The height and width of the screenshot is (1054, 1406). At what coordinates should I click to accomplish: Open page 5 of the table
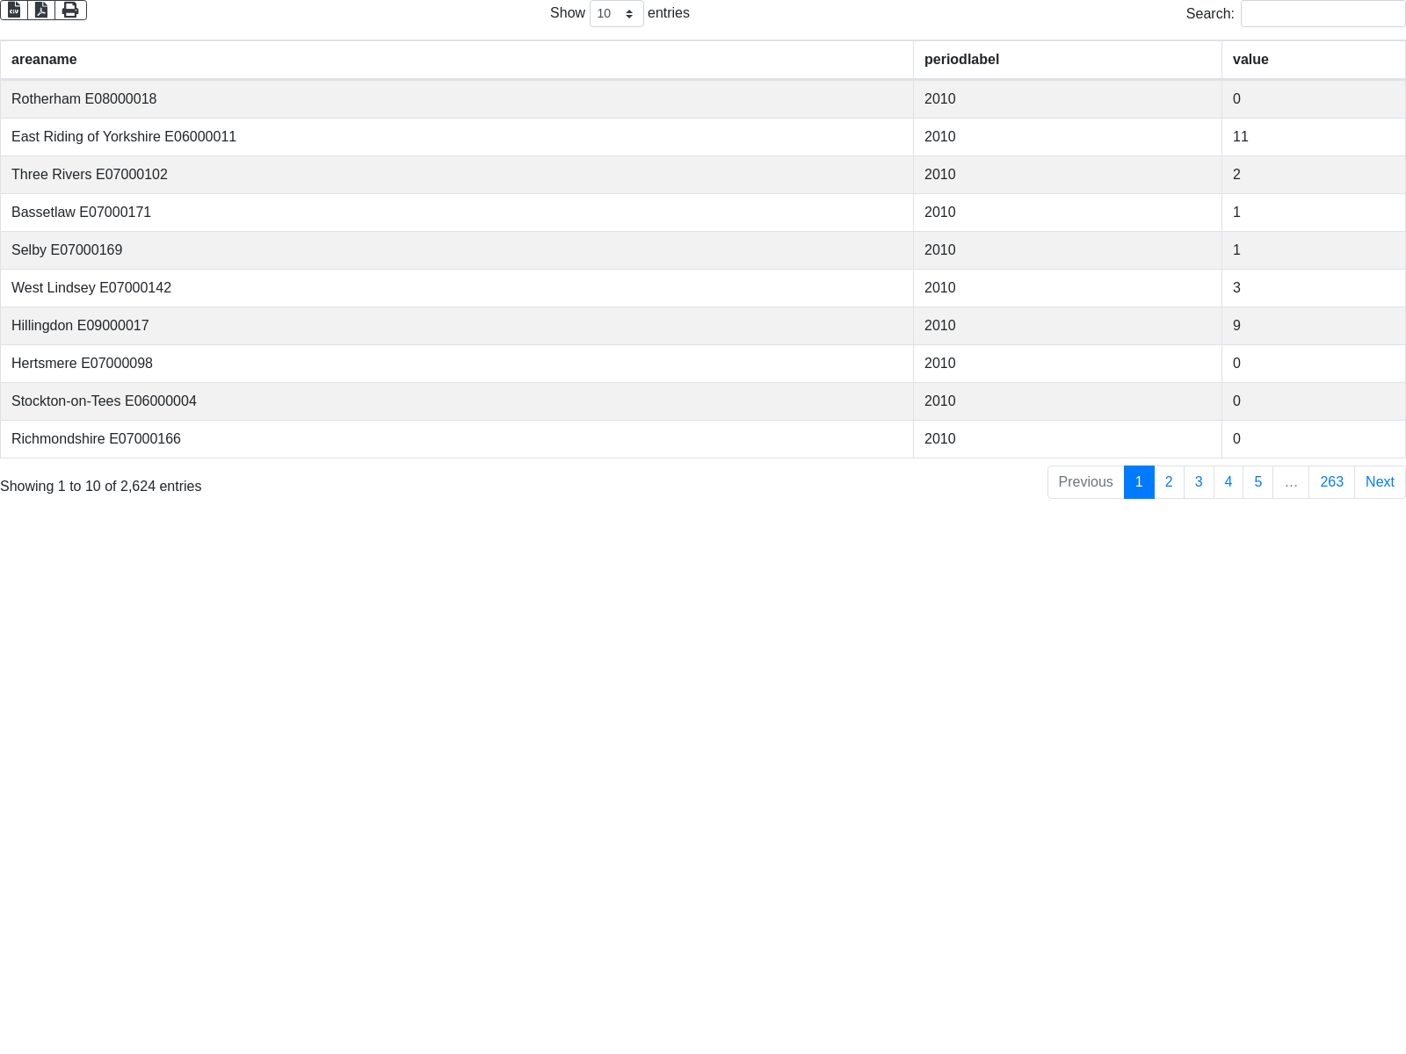tap(1258, 482)
